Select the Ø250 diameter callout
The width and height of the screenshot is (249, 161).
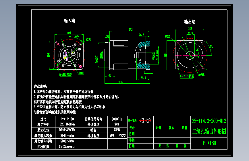tap(167, 37)
